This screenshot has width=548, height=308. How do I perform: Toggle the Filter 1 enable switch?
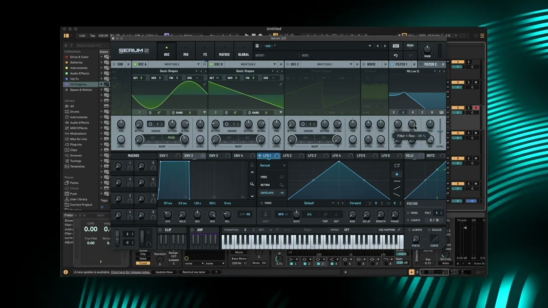(x=392, y=64)
